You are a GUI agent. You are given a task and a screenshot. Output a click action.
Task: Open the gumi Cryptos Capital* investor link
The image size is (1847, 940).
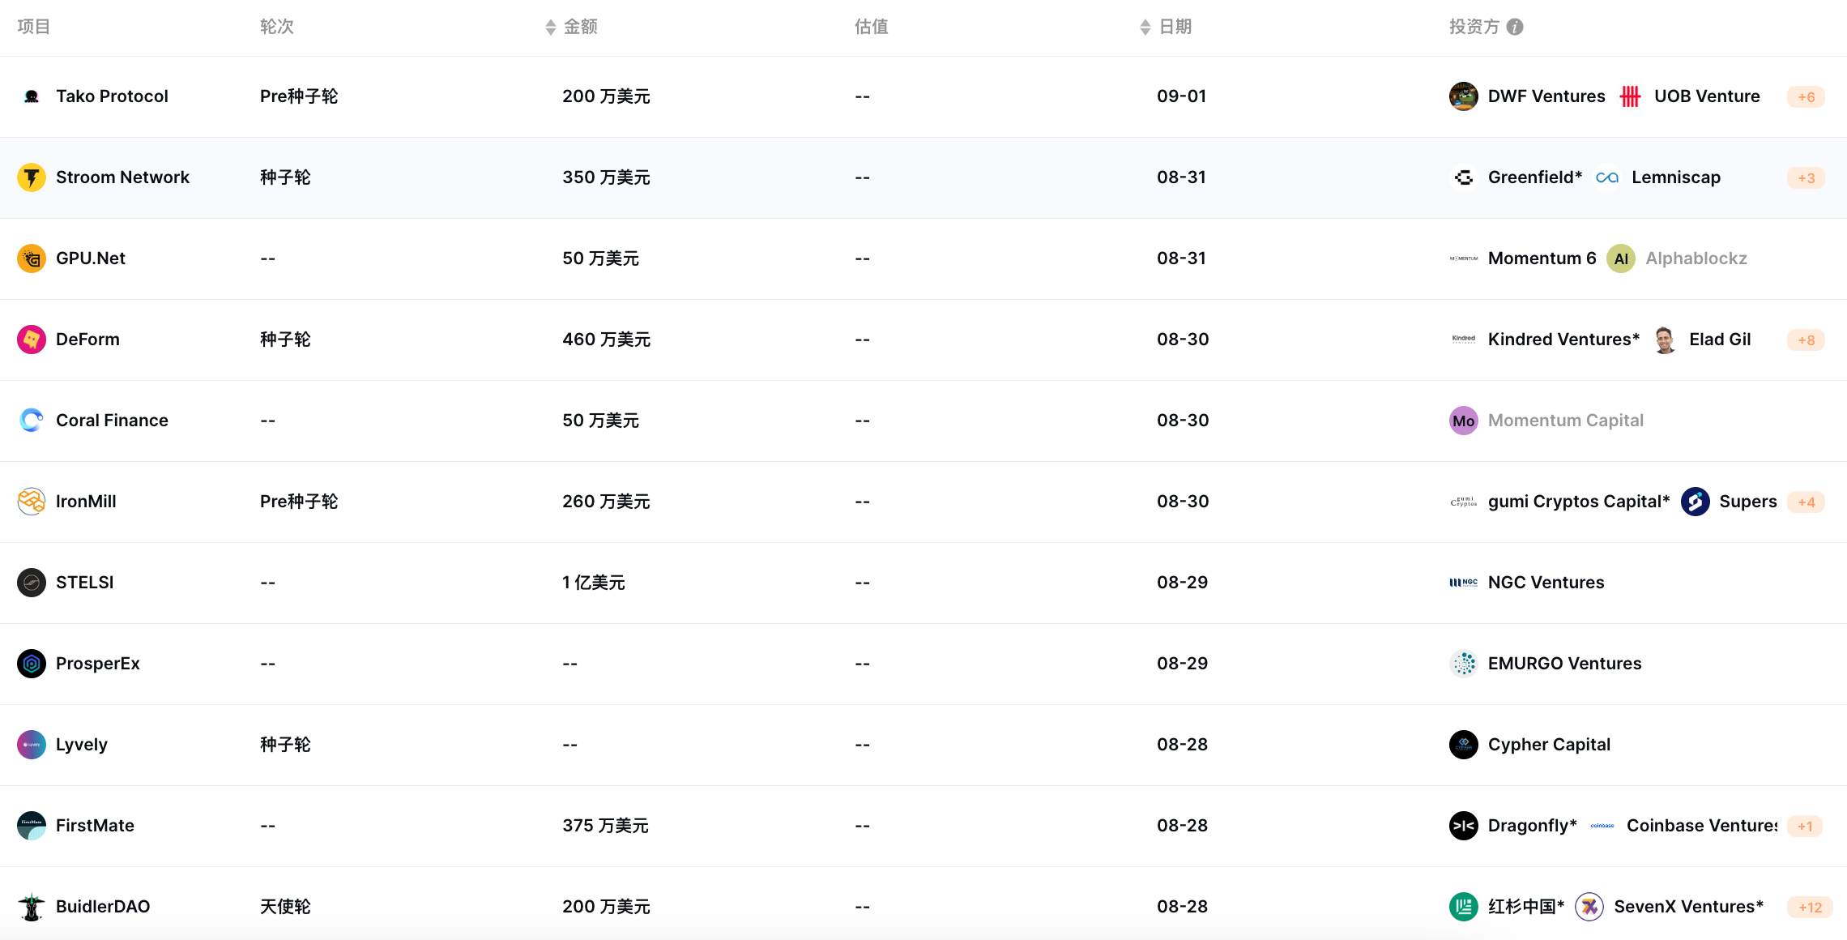(1579, 502)
